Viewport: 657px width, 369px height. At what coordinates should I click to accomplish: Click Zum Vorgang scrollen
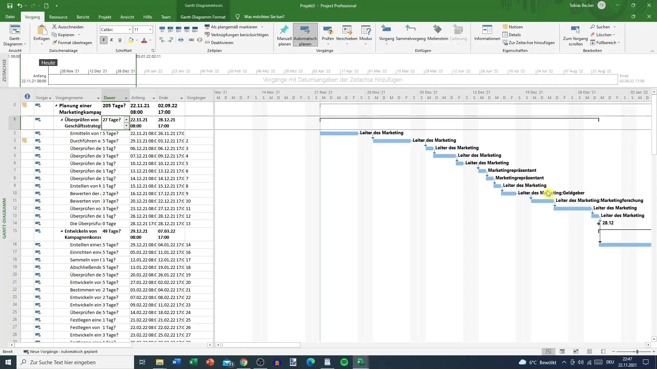576,35
